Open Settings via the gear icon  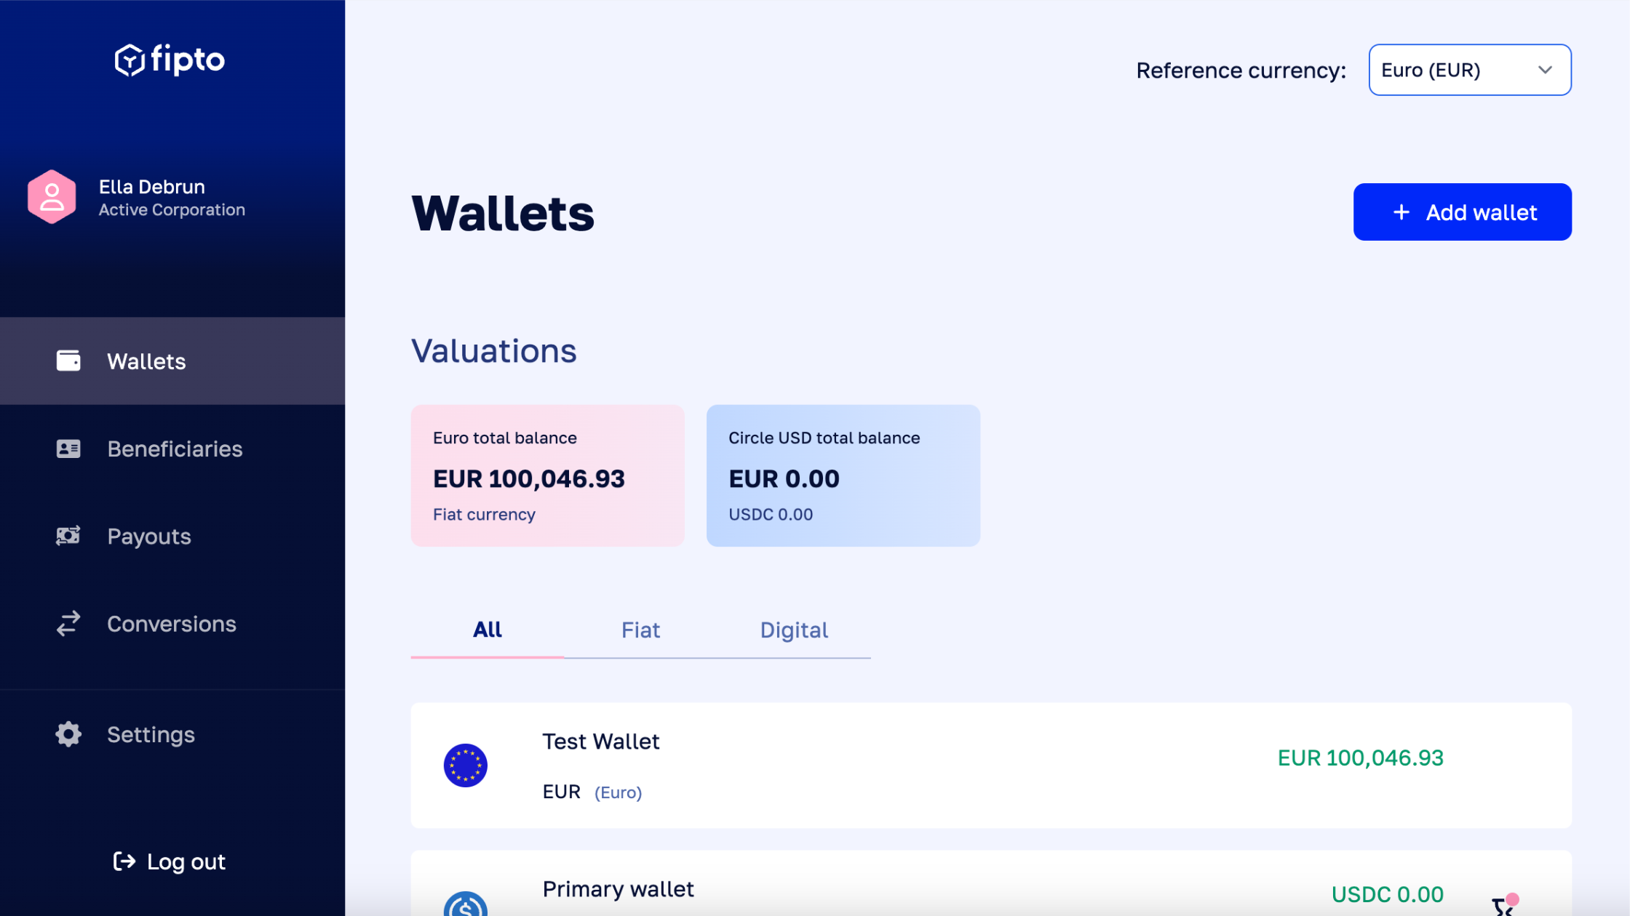click(68, 734)
